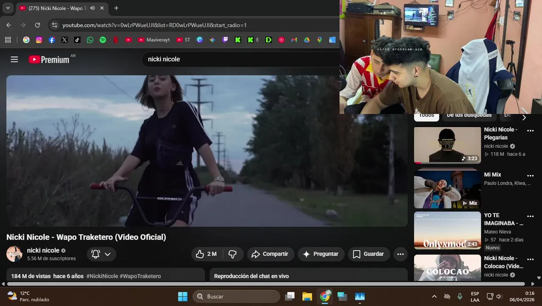
Task: Open File Explorer from taskbar
Action: pos(307,296)
